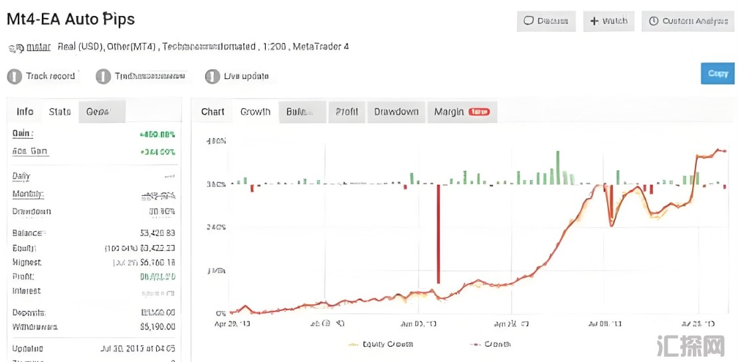Select the Balance chart tab
The width and height of the screenshot is (738, 362).
pyautogui.click(x=302, y=112)
